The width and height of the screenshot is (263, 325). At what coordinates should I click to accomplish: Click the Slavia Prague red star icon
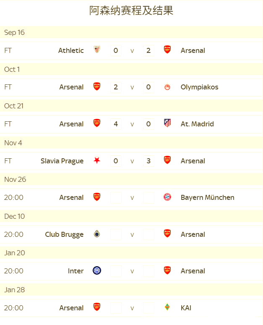(x=97, y=160)
